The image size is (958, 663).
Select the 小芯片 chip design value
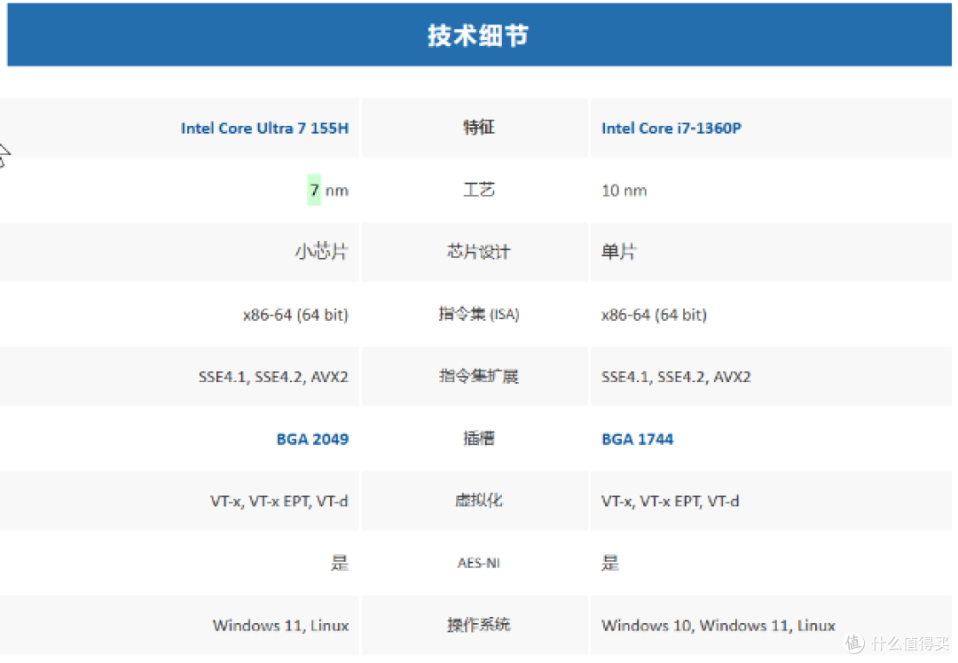[321, 252]
